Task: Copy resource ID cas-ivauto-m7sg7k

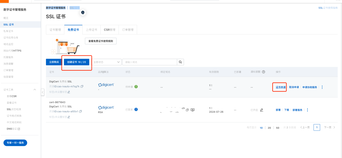Action: pos(82,86)
